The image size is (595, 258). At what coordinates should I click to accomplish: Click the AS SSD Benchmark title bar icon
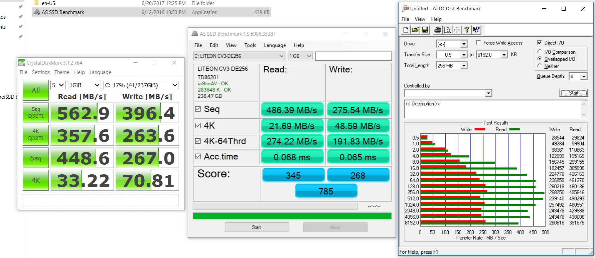pyautogui.click(x=194, y=34)
